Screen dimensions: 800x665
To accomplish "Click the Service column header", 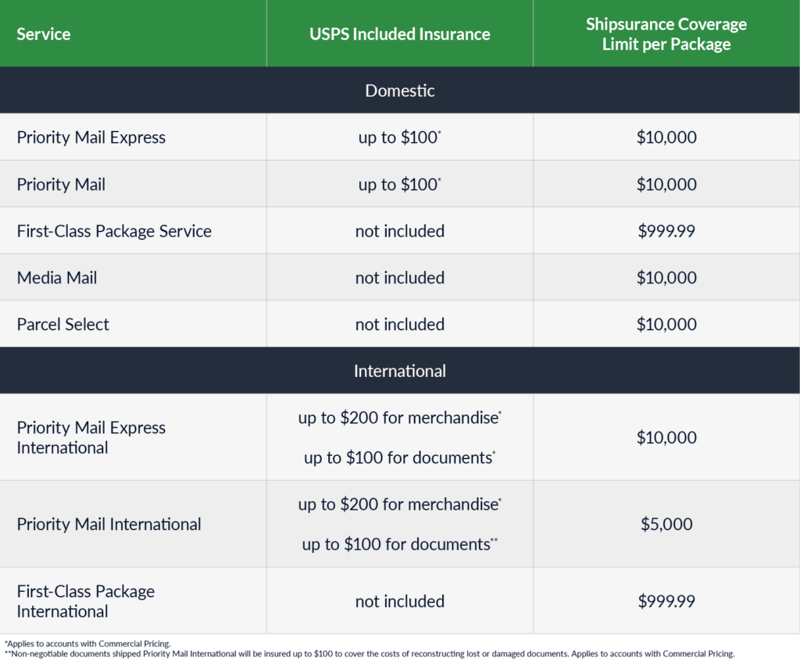I will point(44,34).
